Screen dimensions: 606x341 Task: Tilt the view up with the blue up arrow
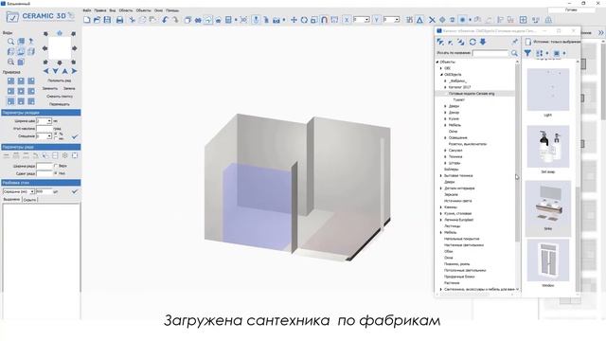click(65, 71)
